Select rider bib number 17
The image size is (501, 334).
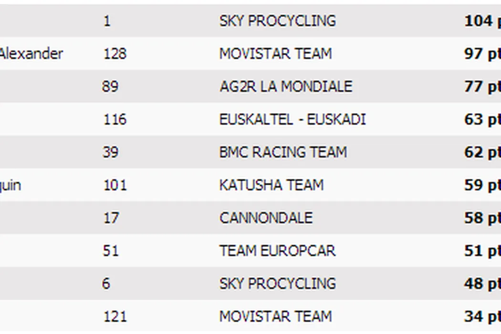point(111,218)
